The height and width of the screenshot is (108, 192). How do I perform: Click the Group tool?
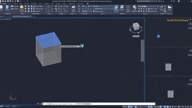point(161,8)
